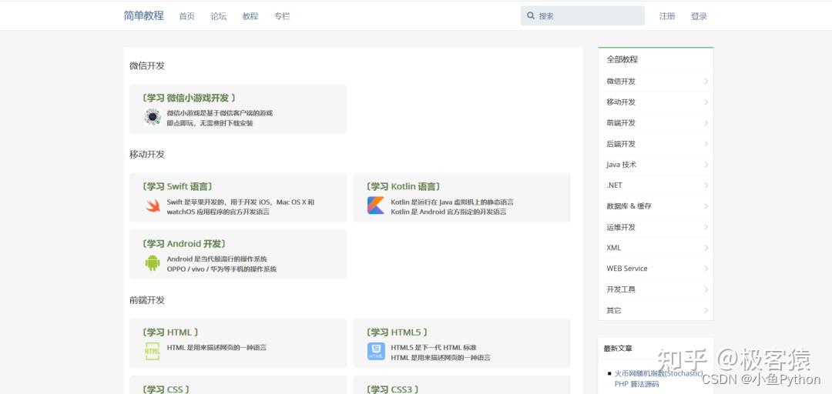
Task: Expand the Java 技术 sidebar chevron
Action: point(706,165)
